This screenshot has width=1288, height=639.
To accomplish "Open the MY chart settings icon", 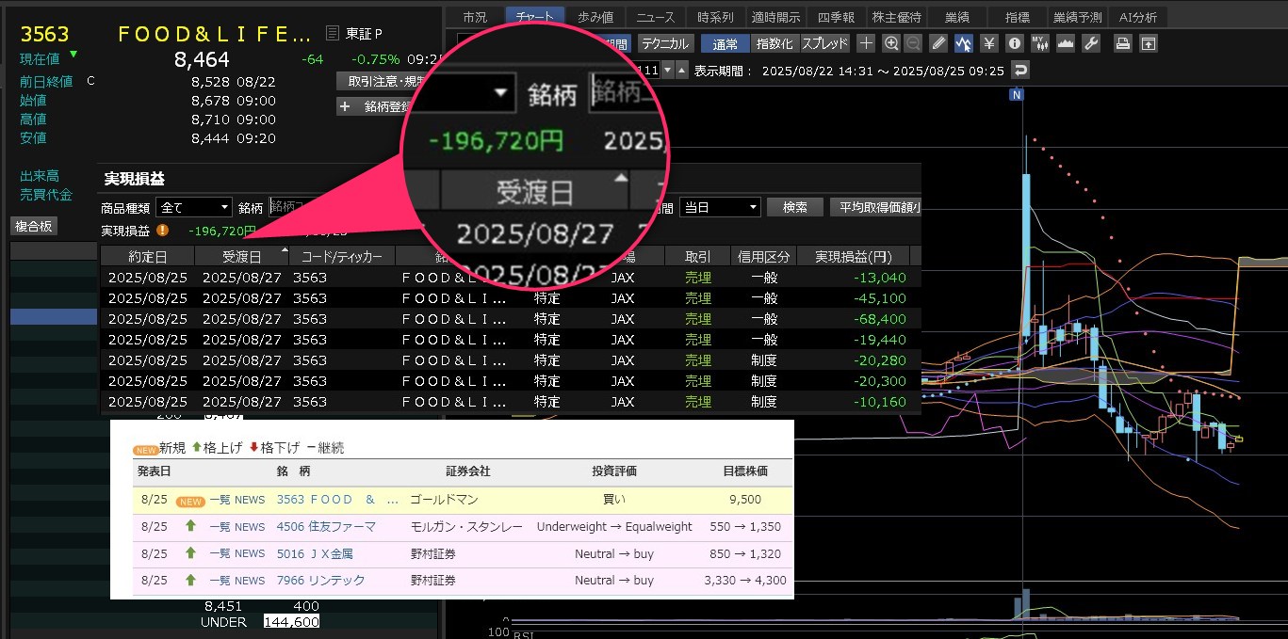I will point(1040,43).
